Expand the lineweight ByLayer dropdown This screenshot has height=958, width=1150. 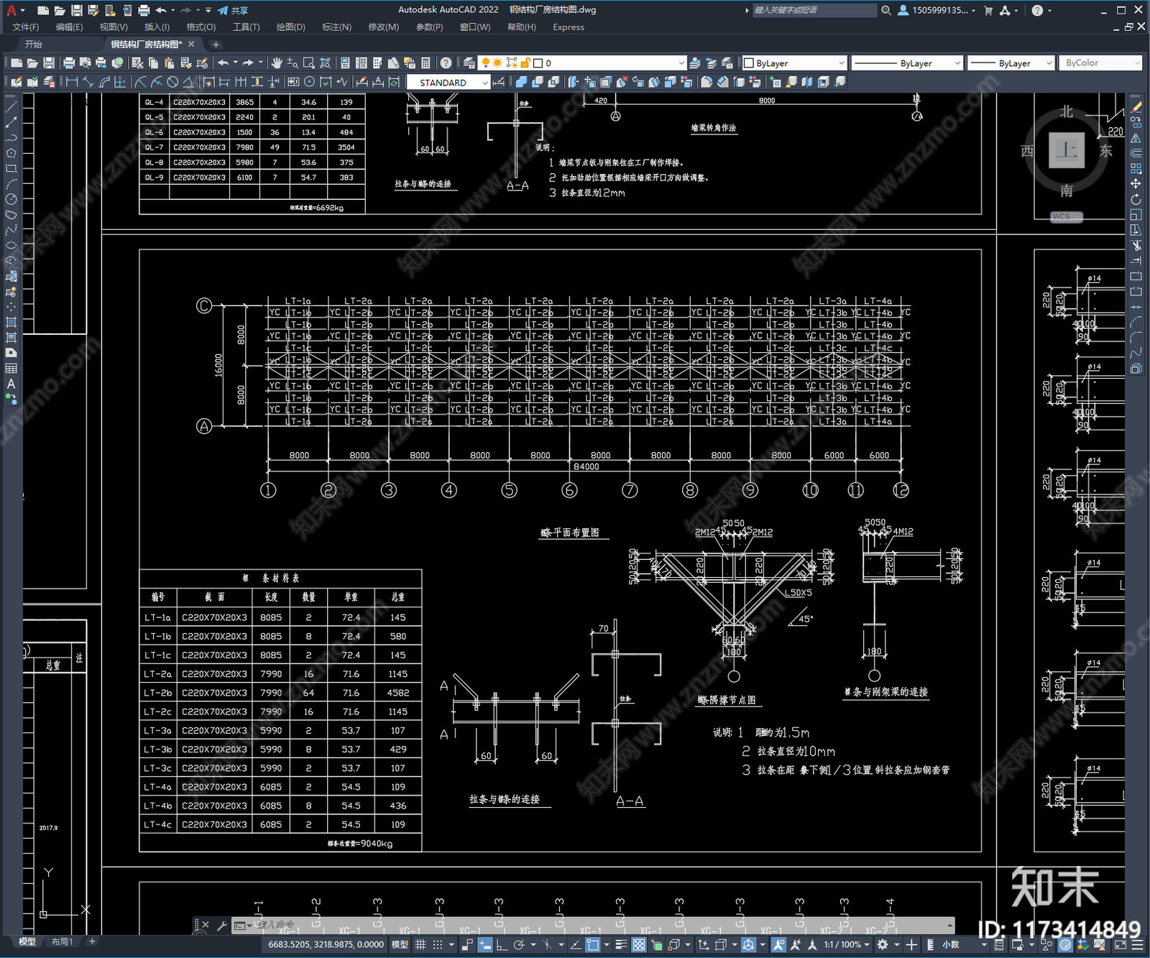(x=1049, y=63)
